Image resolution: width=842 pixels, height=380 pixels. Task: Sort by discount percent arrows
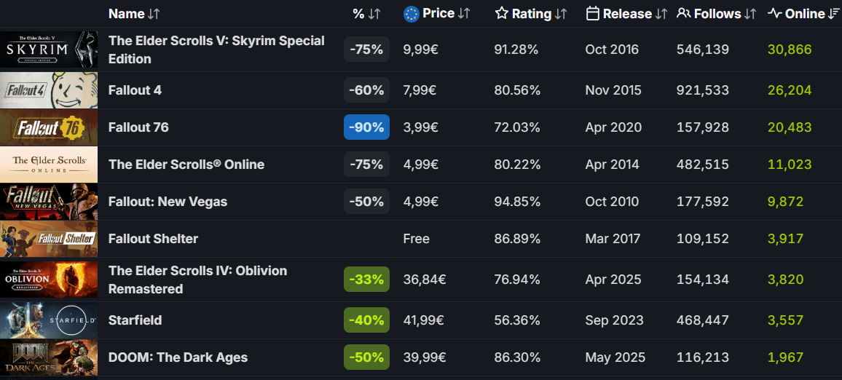(x=374, y=14)
